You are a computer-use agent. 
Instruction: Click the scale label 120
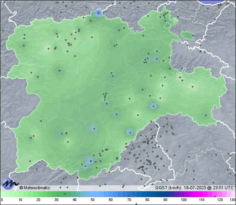point(220,200)
